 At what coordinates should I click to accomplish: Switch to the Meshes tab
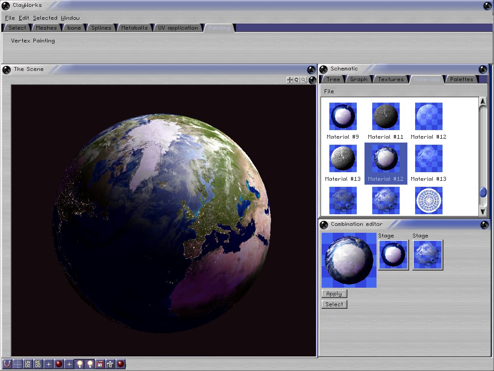click(46, 28)
